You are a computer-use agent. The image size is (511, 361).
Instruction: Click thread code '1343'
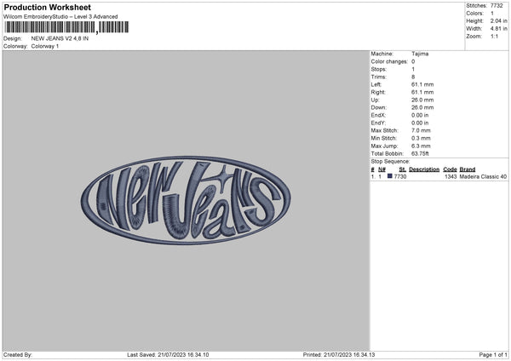click(x=451, y=176)
